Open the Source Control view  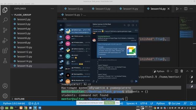point(5,30)
